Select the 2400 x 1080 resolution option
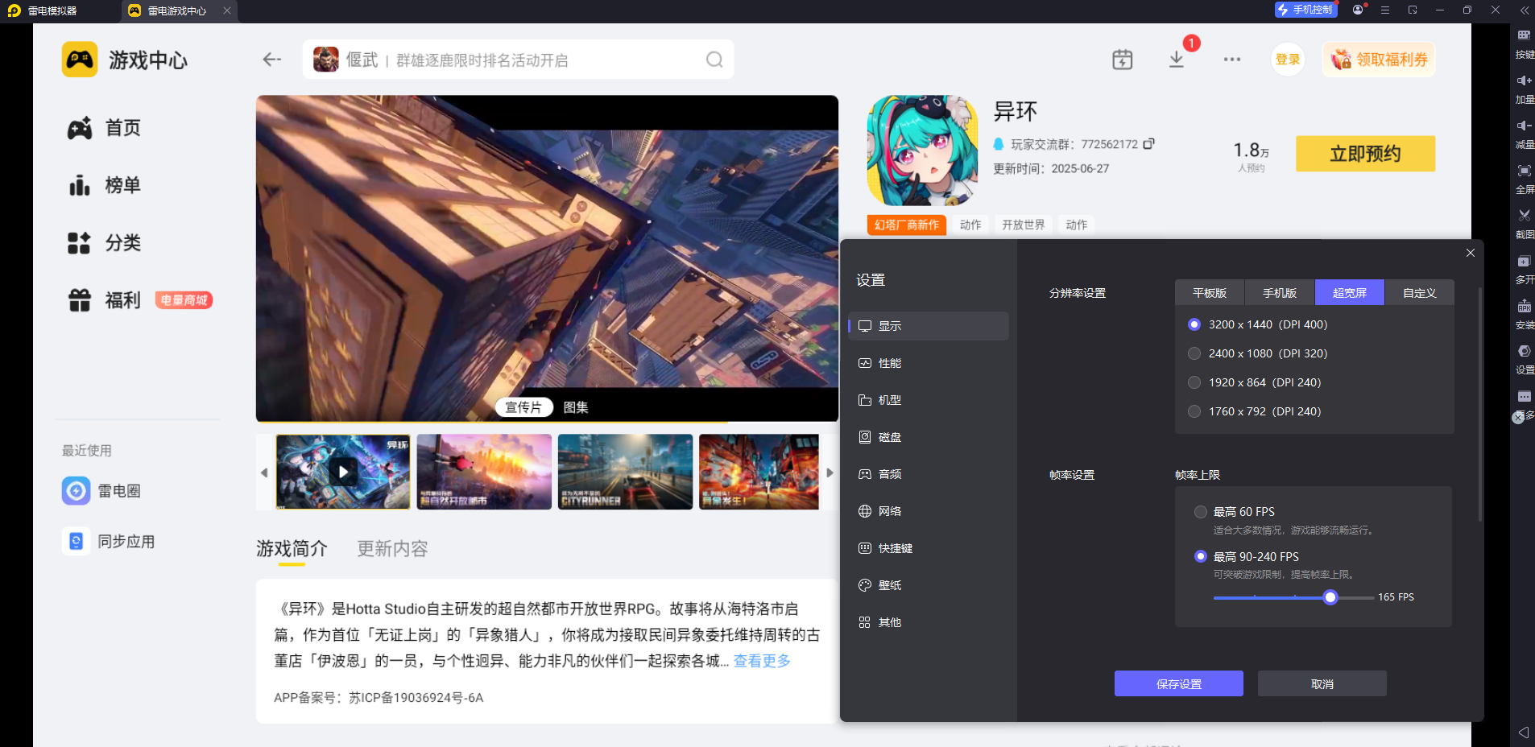Image resolution: width=1535 pixels, height=747 pixels. click(x=1194, y=353)
